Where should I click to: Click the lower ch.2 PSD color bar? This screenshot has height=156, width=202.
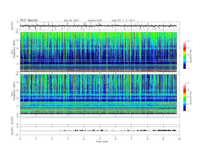pos(185,97)
